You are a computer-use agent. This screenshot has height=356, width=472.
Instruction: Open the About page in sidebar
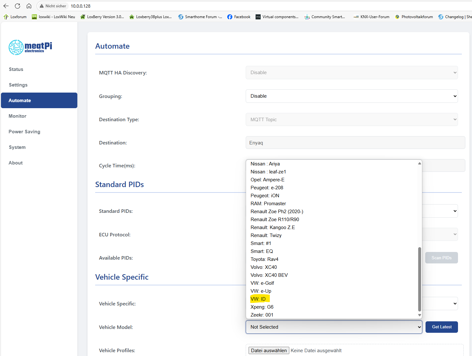click(x=39, y=163)
